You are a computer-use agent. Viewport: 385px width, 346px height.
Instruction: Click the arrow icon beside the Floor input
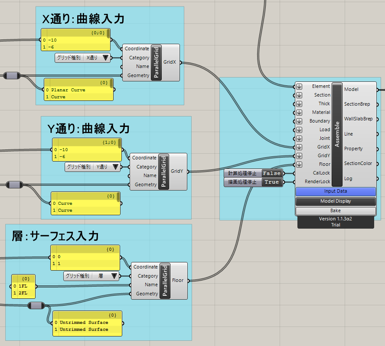tap(299, 164)
